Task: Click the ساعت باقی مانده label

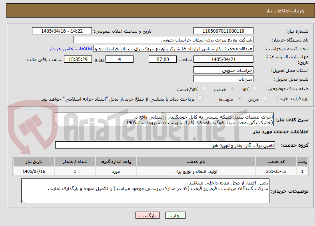Action: point(44,59)
